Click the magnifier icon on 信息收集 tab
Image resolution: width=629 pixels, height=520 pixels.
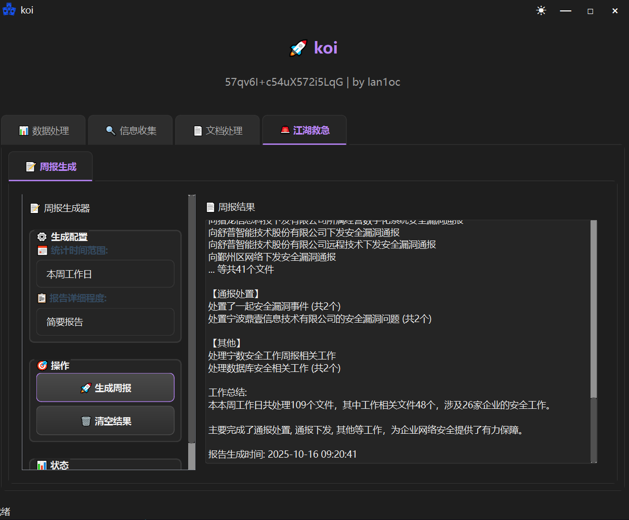coord(110,131)
